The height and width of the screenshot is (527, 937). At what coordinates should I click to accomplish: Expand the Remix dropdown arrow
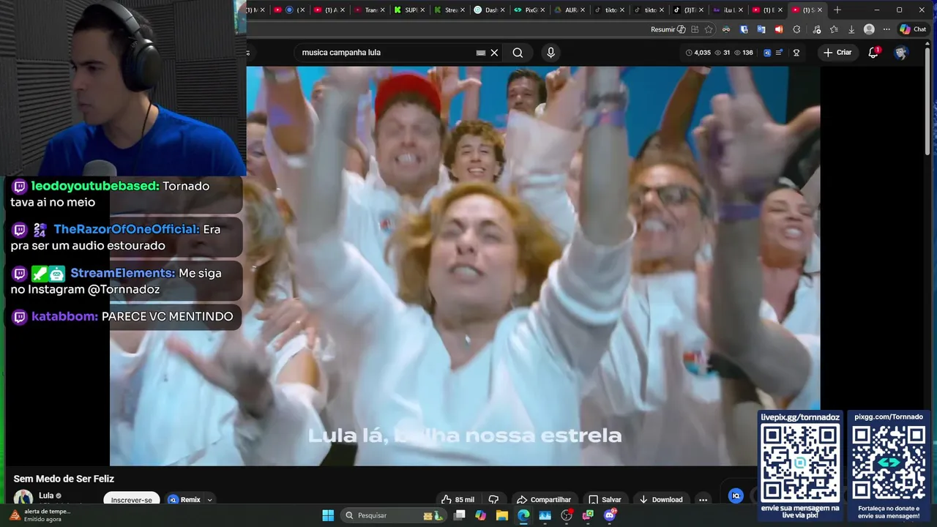pos(210,500)
